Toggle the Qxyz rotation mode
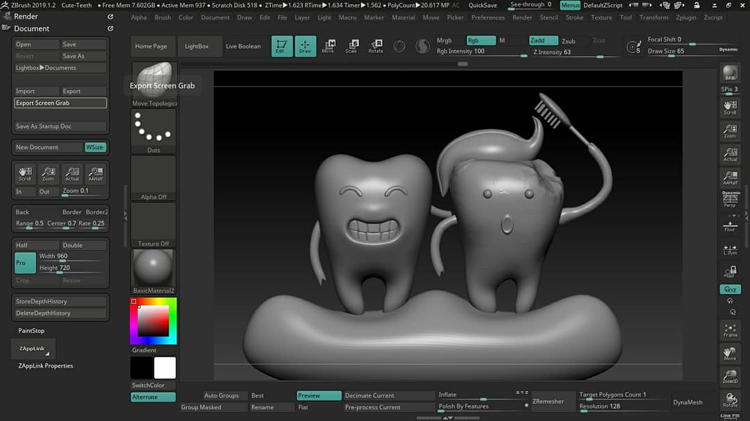Viewport: 750px width, 421px height. coord(730,290)
